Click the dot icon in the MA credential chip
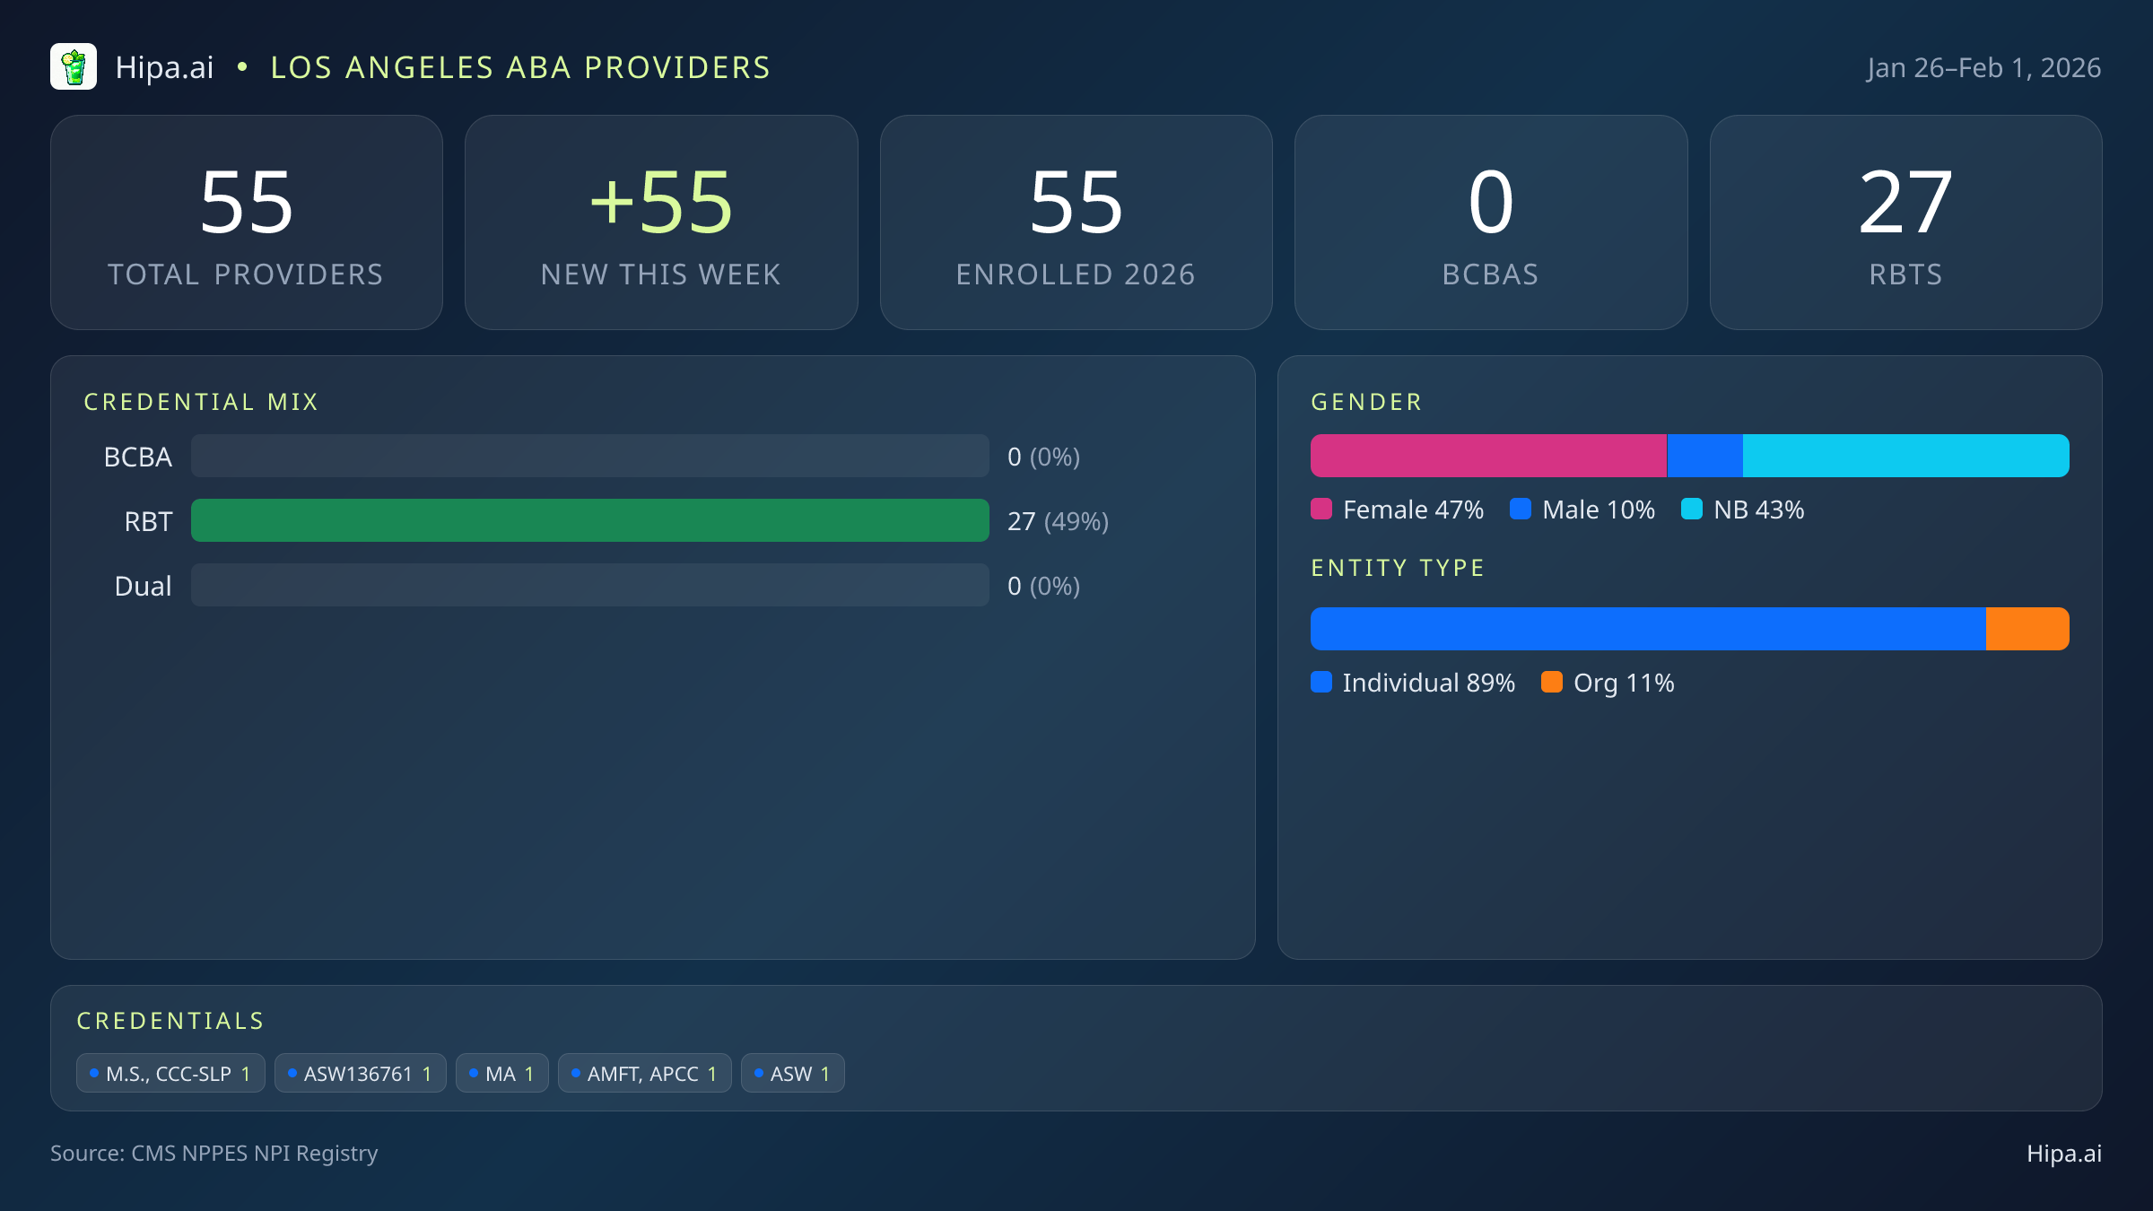 [475, 1073]
